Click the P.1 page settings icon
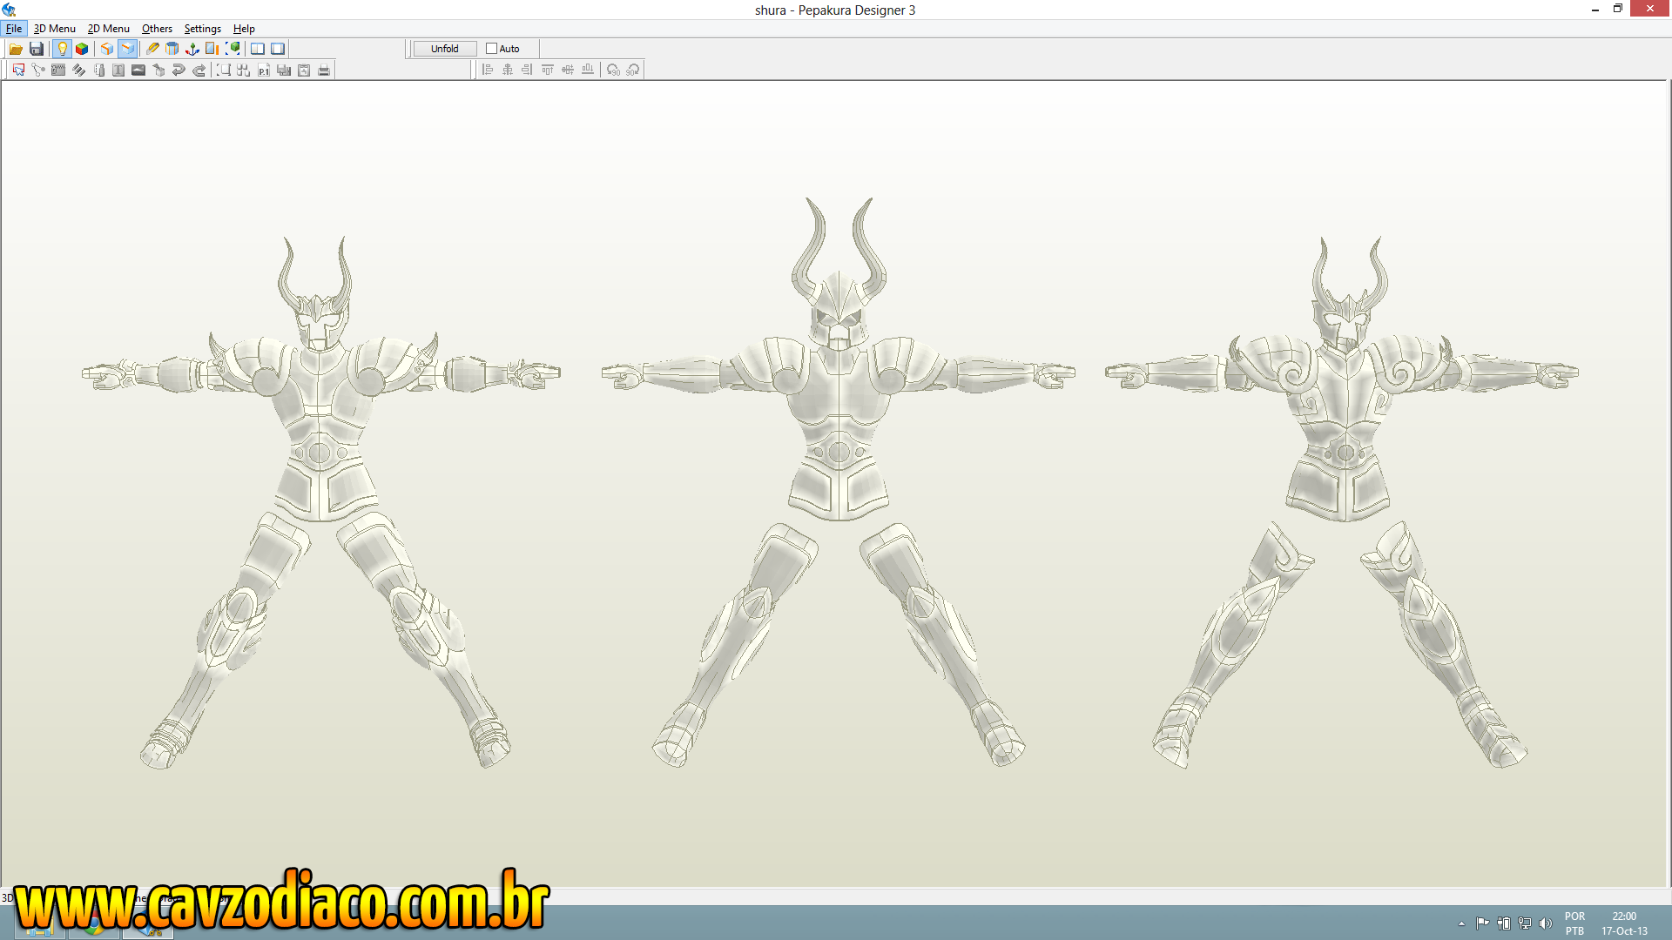The width and height of the screenshot is (1672, 940). coord(264,70)
